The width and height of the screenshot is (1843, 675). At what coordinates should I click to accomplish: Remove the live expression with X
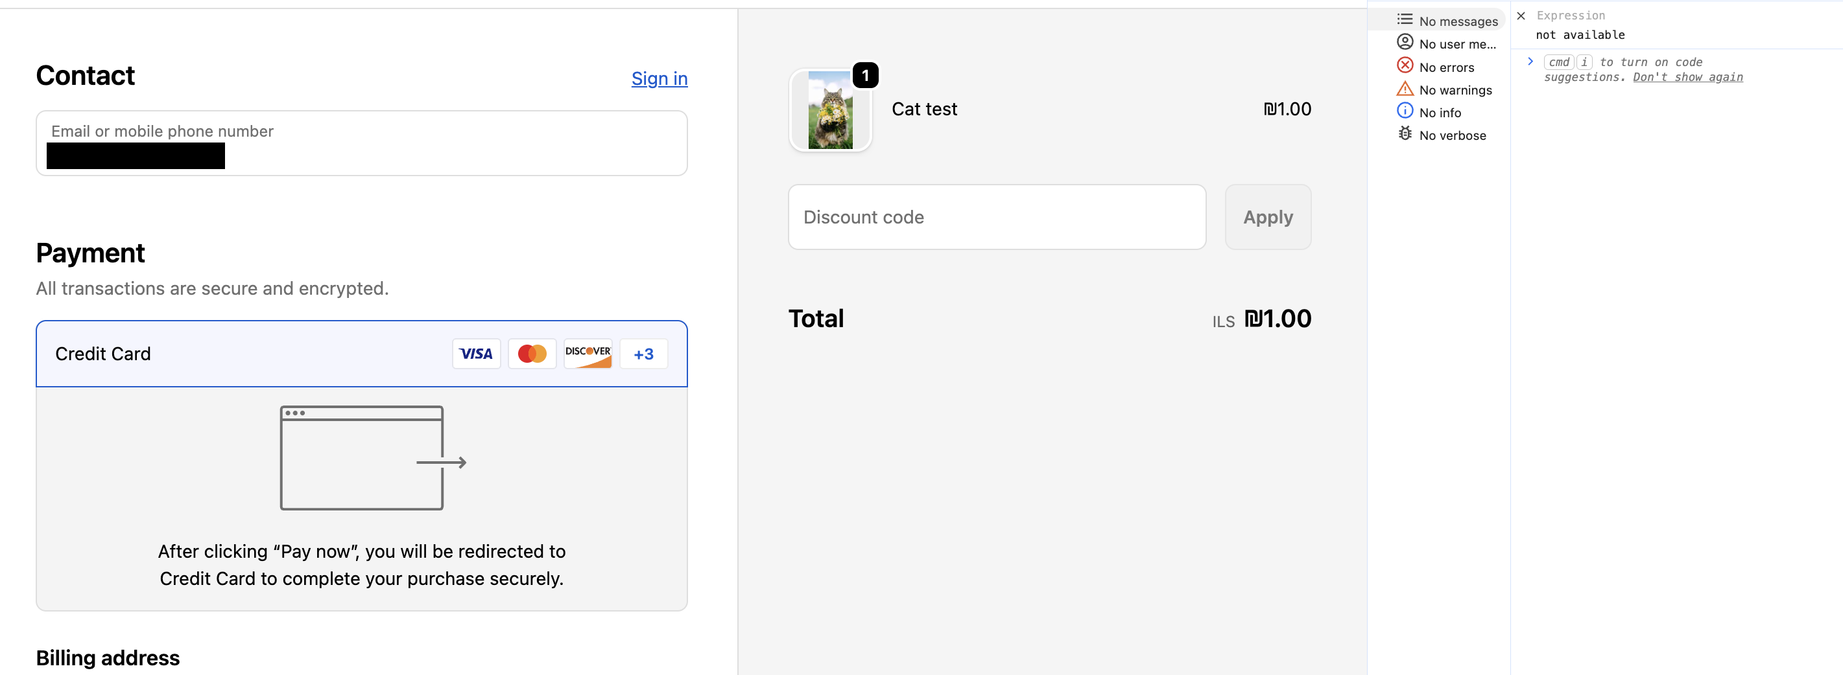(1521, 16)
